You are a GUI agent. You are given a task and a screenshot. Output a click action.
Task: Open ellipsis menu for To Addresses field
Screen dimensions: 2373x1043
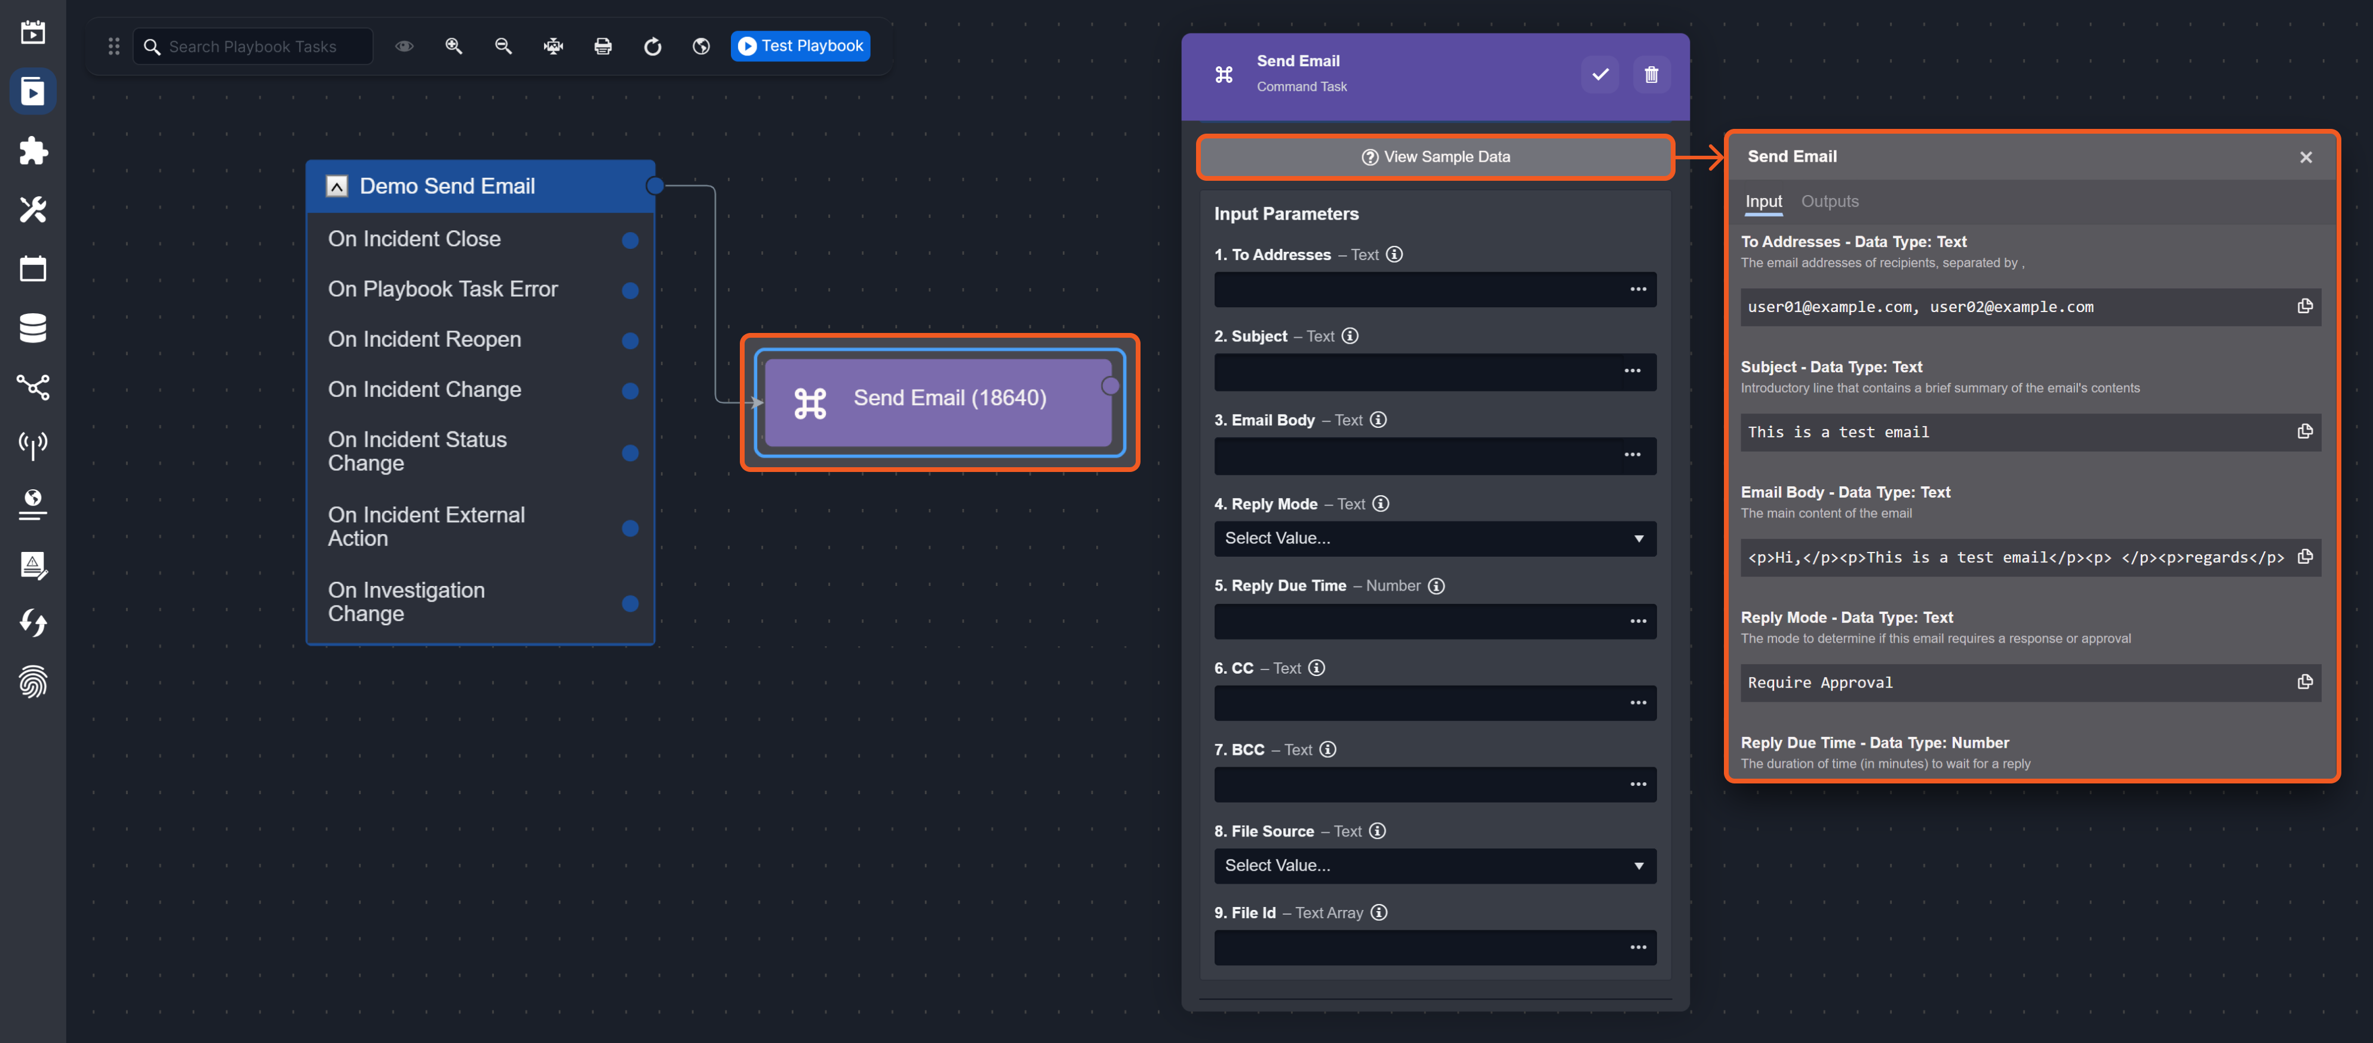click(1638, 289)
